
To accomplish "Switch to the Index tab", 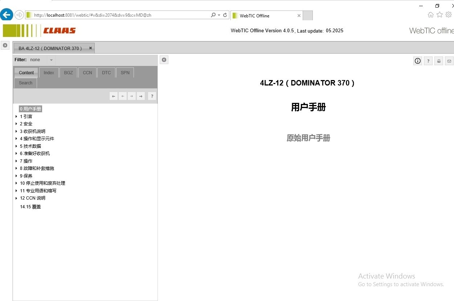I will pyautogui.click(x=49, y=72).
